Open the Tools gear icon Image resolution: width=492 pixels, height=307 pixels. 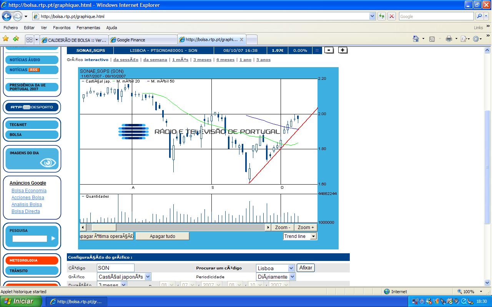point(476,39)
